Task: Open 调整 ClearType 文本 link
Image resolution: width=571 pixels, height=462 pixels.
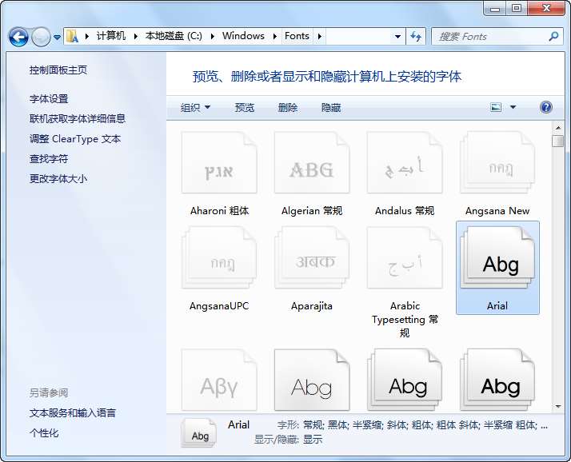Action: 75,139
